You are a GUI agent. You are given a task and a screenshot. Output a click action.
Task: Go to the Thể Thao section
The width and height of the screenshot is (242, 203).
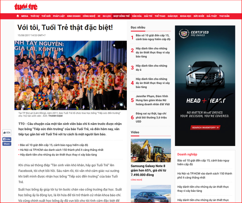point(160,16)
